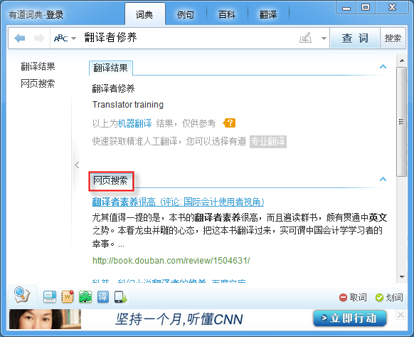
Task: Collapse the 网页搜索 section chevron
Action: [x=383, y=179]
